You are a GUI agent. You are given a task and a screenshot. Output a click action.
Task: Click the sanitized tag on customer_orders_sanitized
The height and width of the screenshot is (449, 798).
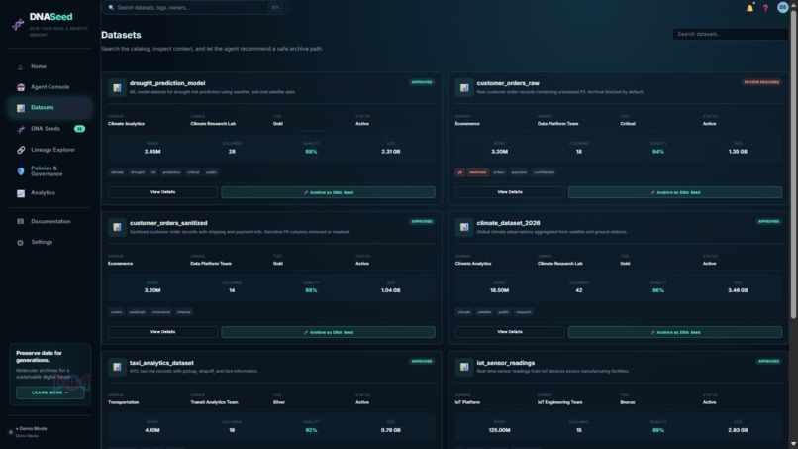point(137,312)
